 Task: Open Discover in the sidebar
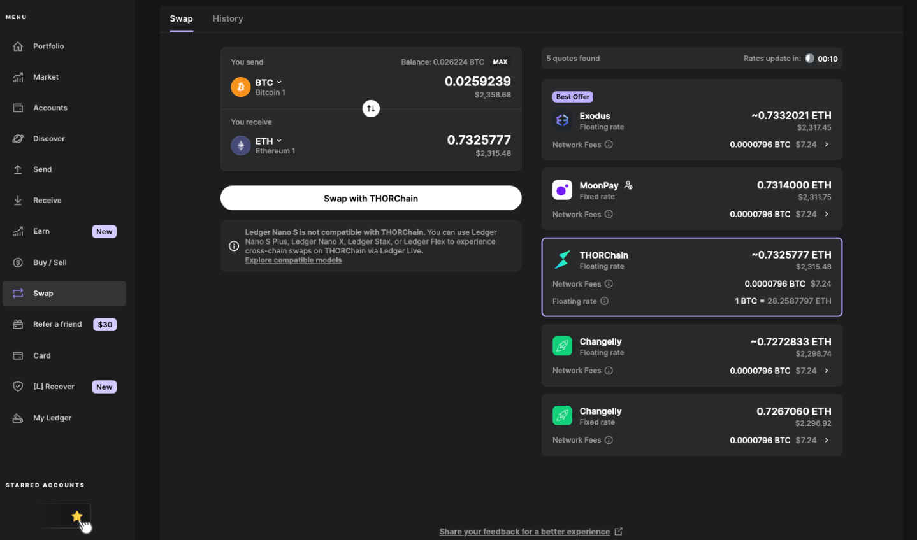(49, 139)
